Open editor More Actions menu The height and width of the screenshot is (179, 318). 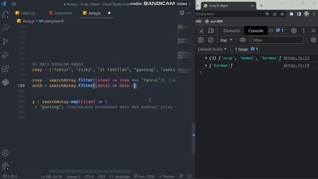coord(189,13)
